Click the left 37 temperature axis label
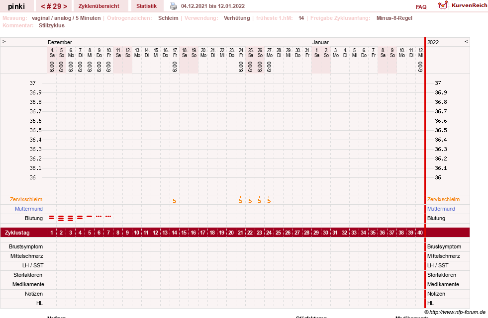The width and height of the screenshot is (488, 318). point(32,83)
